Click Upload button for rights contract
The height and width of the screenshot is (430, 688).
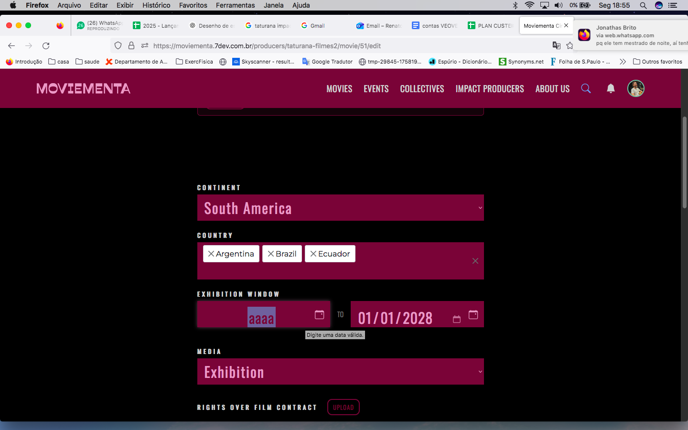(343, 407)
